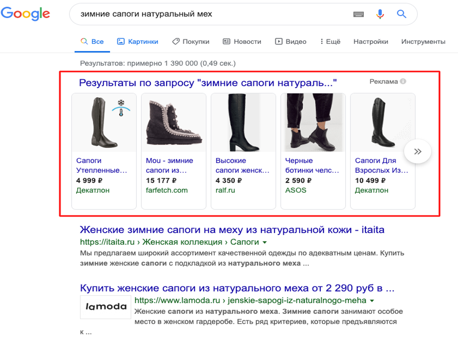Expand the itaita.ru URL dropdown arrow
The width and height of the screenshot is (458, 341).
265,242
